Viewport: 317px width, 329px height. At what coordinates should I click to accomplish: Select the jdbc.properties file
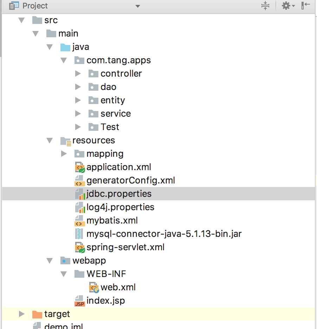[119, 194]
